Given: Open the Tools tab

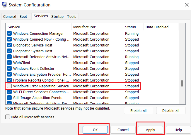Looking at the screenshot, I should (71, 16).
